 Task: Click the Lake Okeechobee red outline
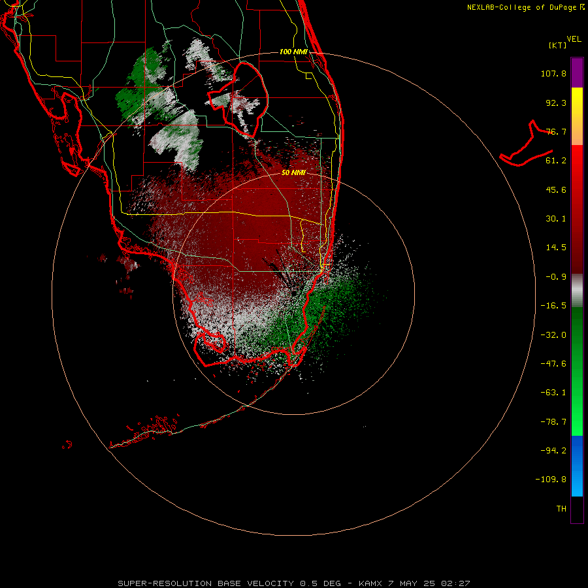click(x=238, y=100)
